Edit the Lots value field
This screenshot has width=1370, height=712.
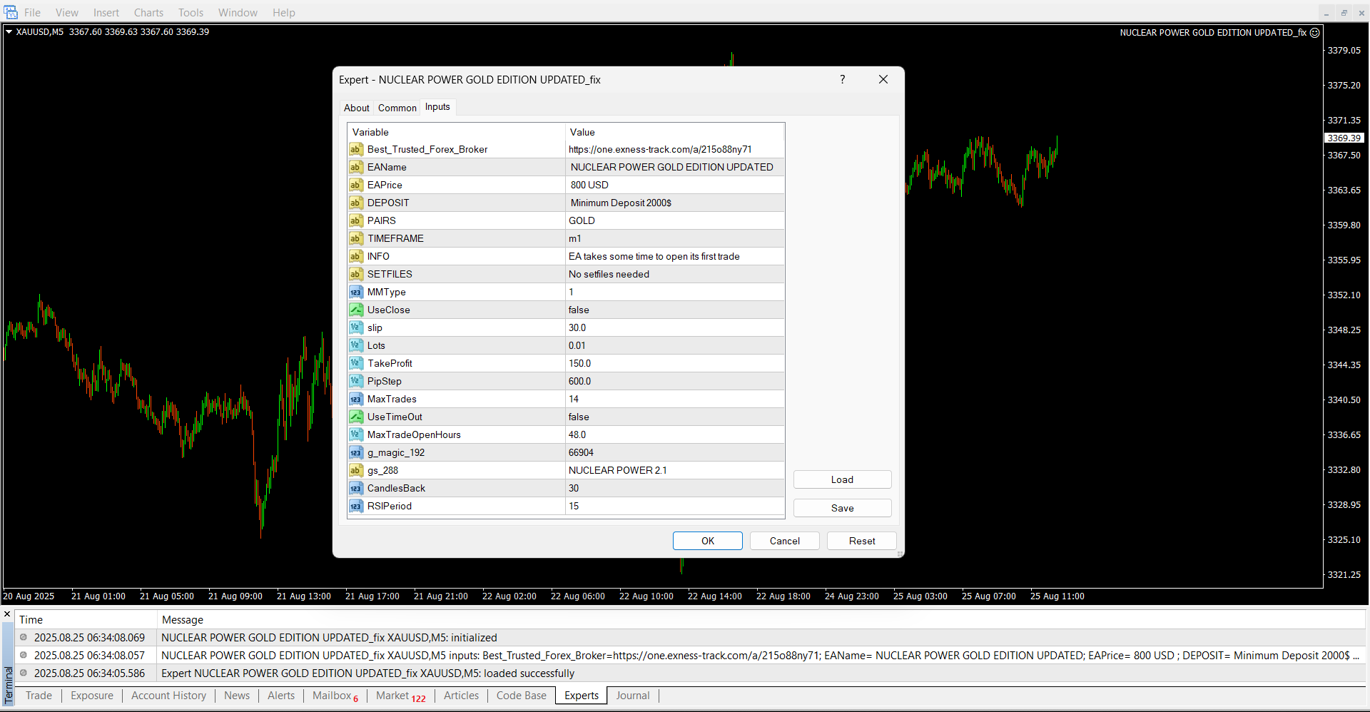674,345
